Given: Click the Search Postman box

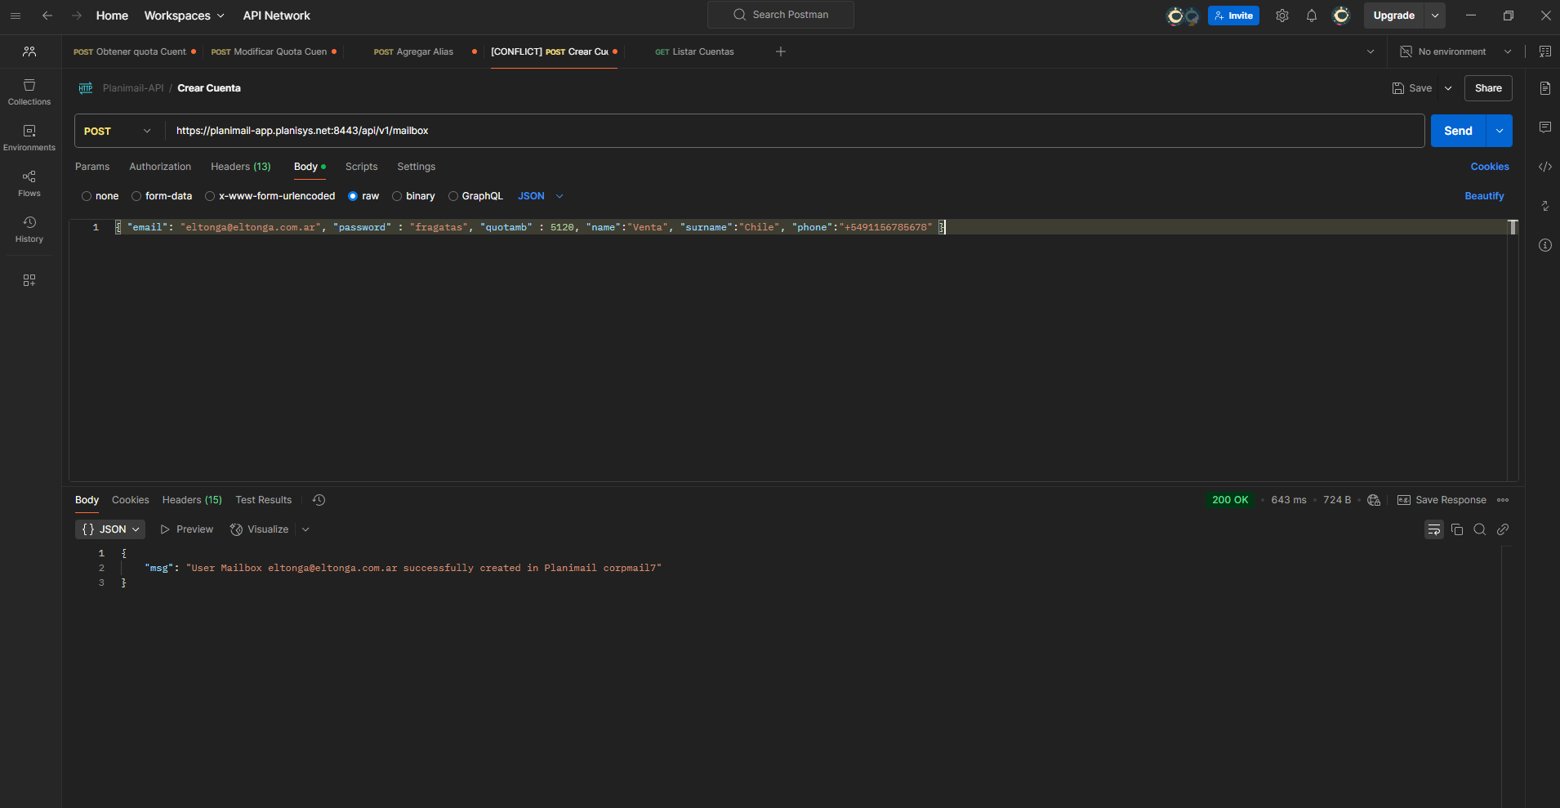Looking at the screenshot, I should (781, 15).
